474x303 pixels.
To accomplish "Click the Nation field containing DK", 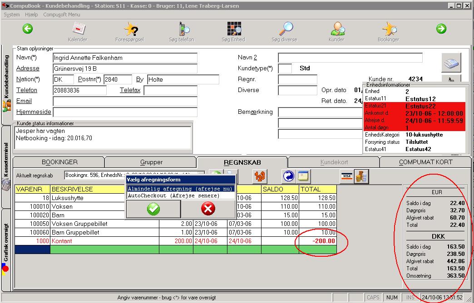I will [x=63, y=79].
